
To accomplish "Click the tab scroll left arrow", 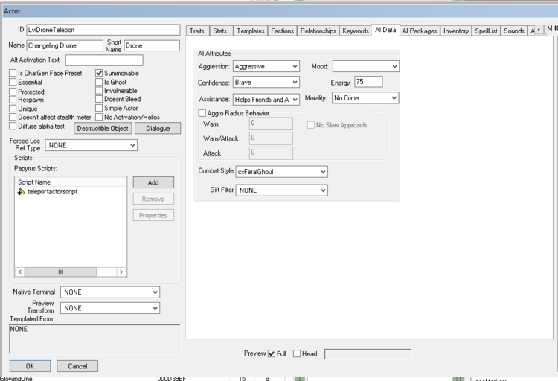I will pyautogui.click(x=539, y=30).
